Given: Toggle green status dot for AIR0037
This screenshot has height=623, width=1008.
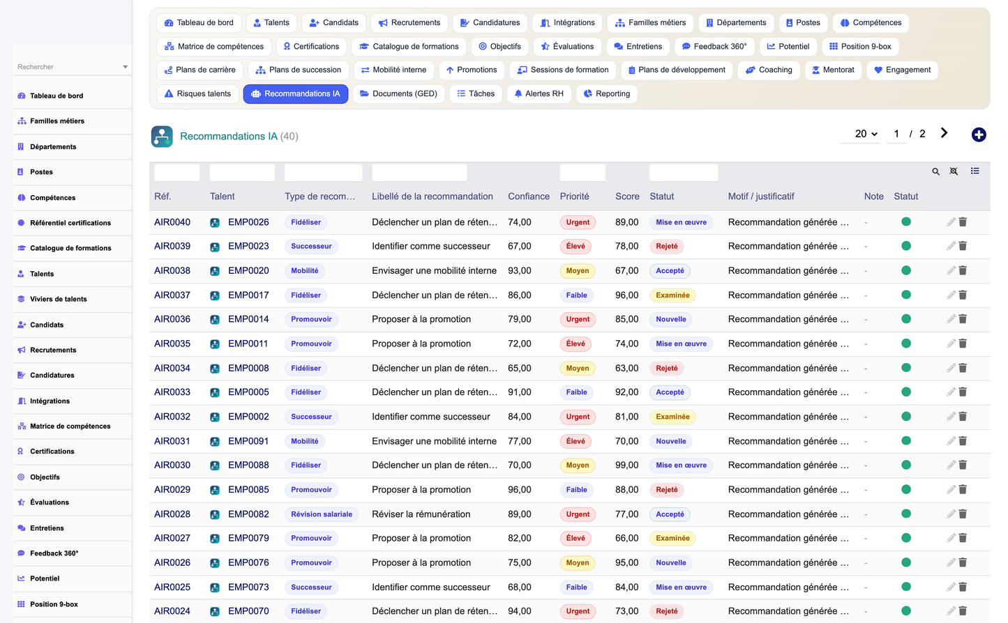Looking at the screenshot, I should click(x=906, y=295).
